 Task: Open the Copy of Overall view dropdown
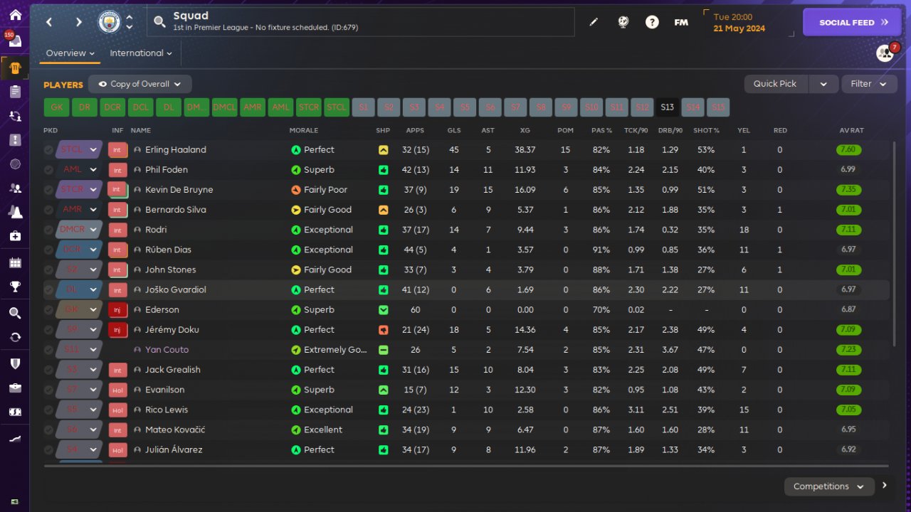point(140,84)
